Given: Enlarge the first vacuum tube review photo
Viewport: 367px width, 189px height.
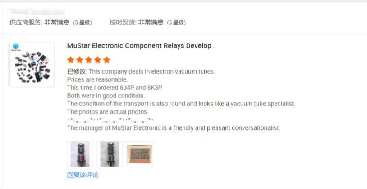Looking at the screenshot, I should (80, 154).
